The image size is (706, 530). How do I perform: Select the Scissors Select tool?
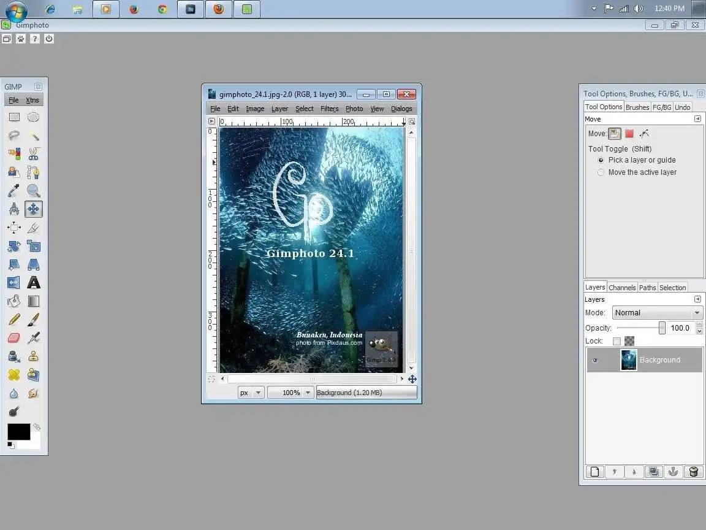tap(34, 154)
